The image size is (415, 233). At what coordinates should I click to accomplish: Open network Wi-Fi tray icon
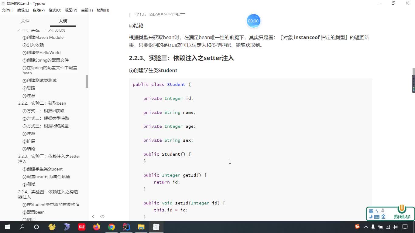388,227
